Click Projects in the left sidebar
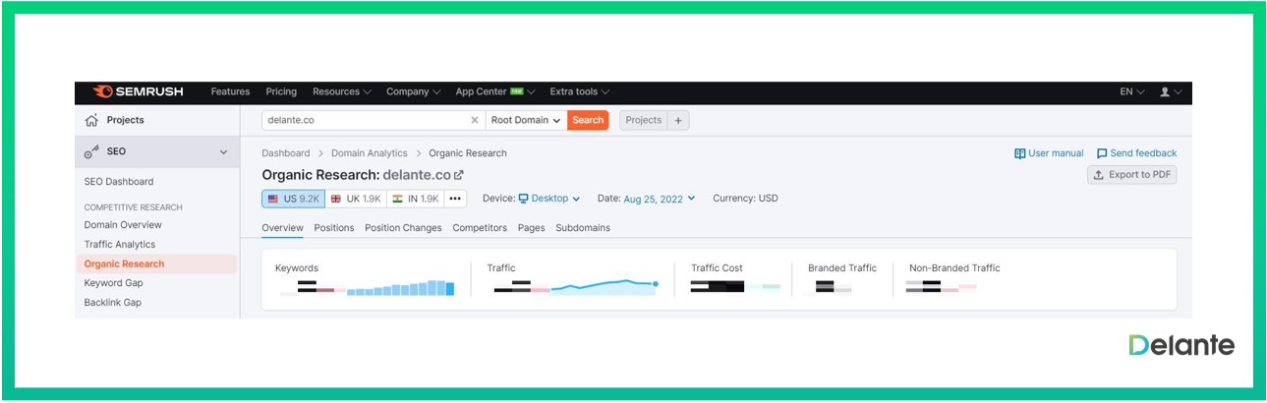The height and width of the screenshot is (403, 1267). coord(126,120)
